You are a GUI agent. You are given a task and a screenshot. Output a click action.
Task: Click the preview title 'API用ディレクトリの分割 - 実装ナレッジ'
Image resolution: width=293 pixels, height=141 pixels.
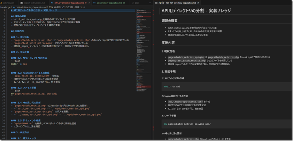point(196,11)
